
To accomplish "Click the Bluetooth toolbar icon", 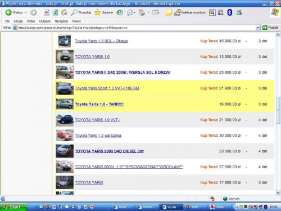I will 230,12.
